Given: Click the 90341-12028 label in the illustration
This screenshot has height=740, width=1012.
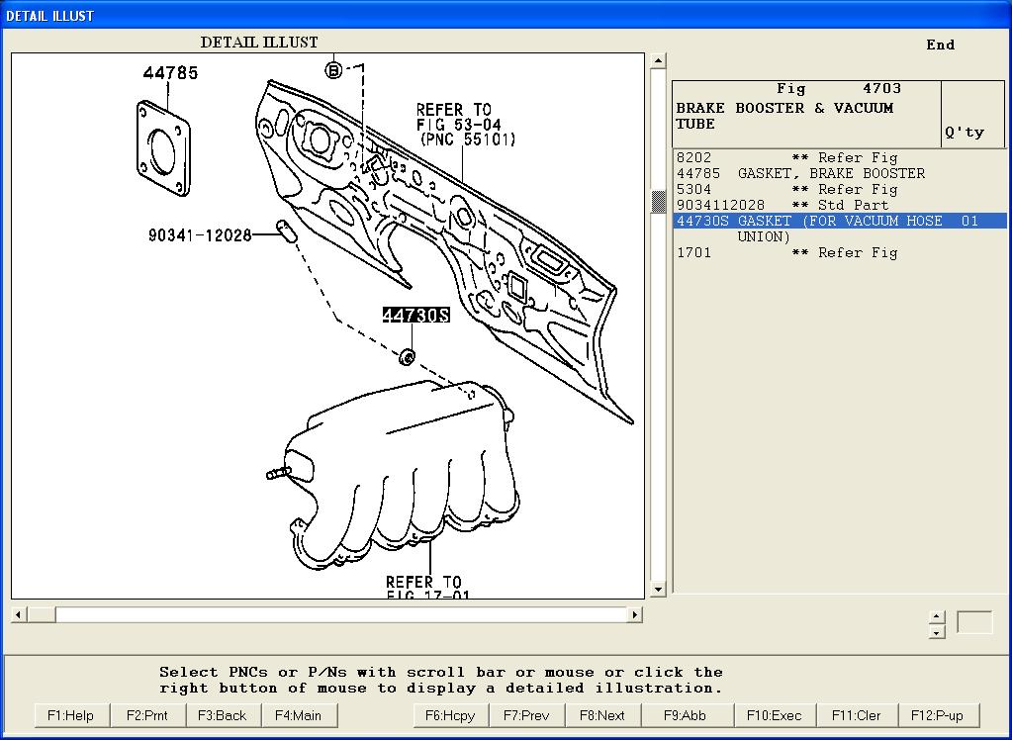Looking at the screenshot, I should (200, 235).
